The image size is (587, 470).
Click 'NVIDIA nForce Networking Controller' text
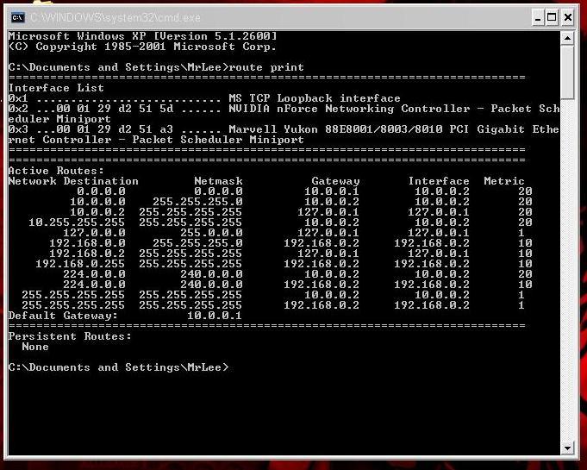point(349,109)
